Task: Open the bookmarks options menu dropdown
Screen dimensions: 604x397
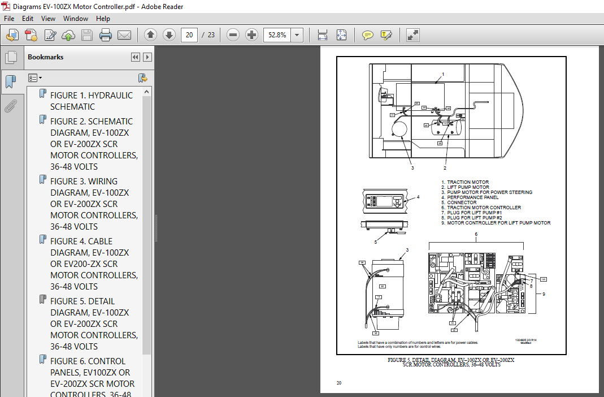Action: 34,78
